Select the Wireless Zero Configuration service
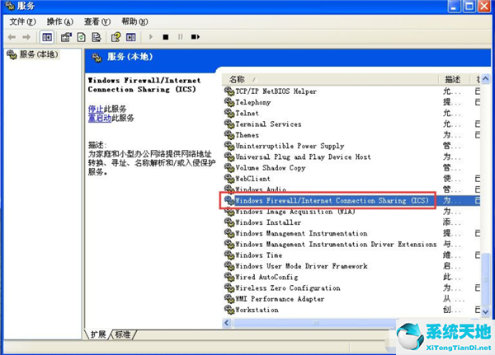 pyautogui.click(x=288, y=288)
